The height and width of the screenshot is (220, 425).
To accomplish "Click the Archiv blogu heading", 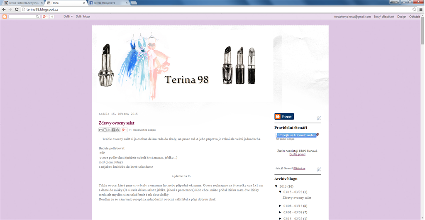I will (x=286, y=179).
